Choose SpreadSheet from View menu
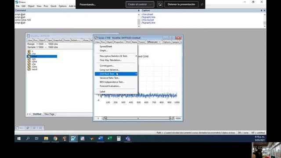Viewport: 281px width, 158px height. [x=106, y=47]
